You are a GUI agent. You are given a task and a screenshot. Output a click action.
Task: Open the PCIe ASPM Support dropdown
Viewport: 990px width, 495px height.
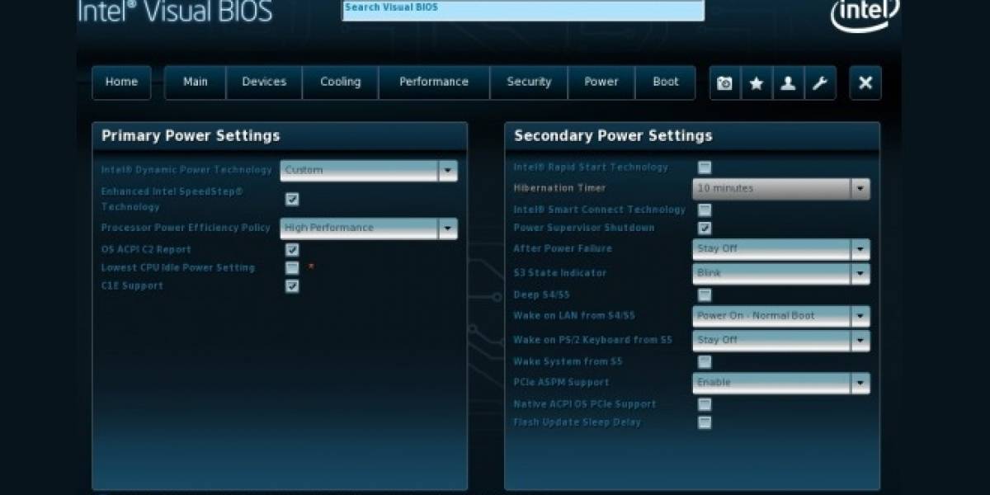(780, 384)
